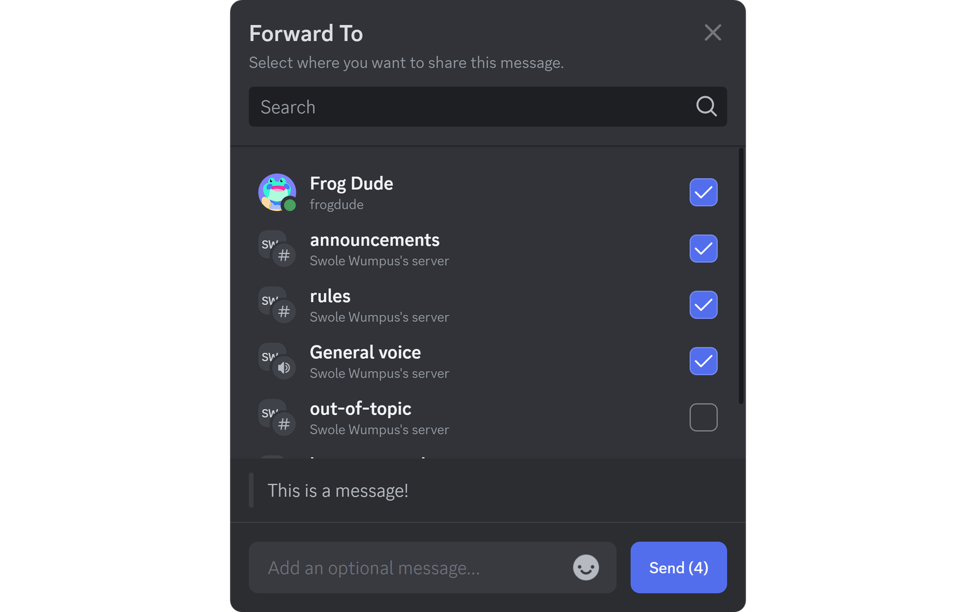The image size is (976, 612).
Task: Uncheck the announcements channel
Action: click(703, 248)
